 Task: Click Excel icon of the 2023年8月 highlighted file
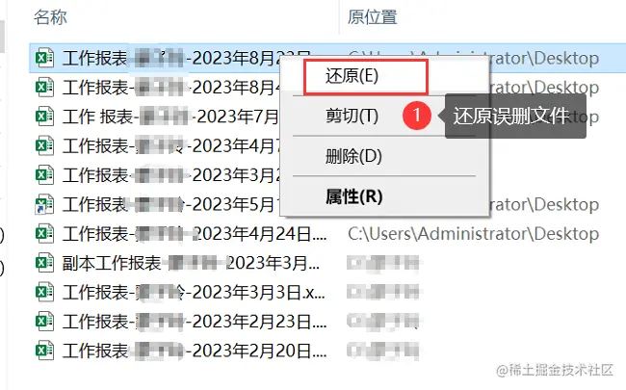tap(44, 59)
